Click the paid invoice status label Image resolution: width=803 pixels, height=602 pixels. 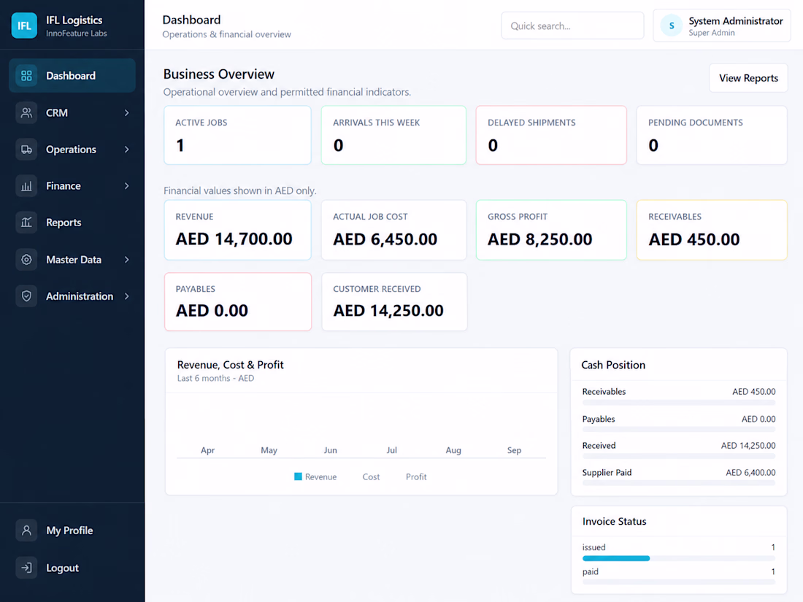tap(590, 572)
